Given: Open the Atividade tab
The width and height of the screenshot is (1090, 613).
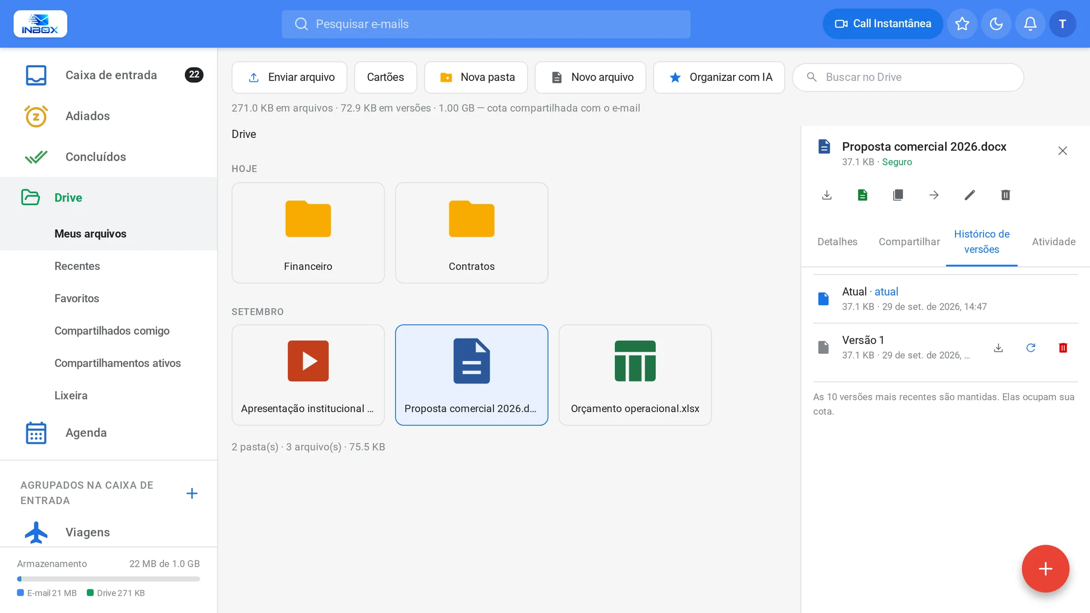Looking at the screenshot, I should click(x=1053, y=241).
